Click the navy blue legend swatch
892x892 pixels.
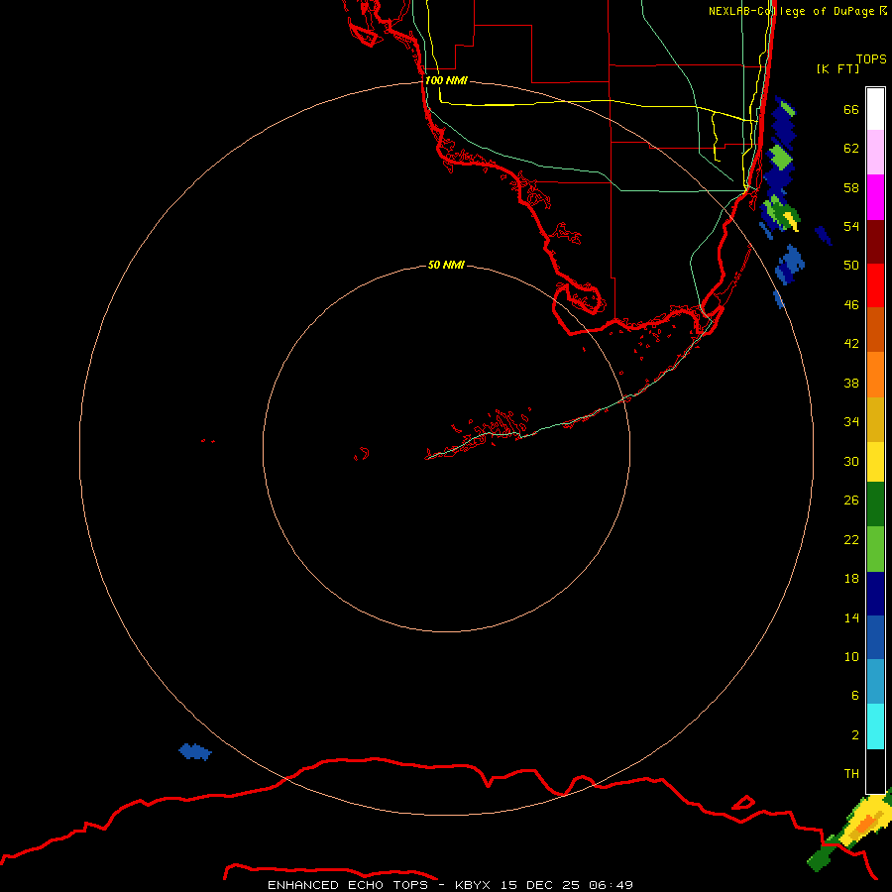click(875, 594)
